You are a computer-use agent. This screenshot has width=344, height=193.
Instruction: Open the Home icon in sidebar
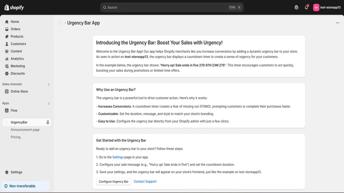[x=7, y=22]
